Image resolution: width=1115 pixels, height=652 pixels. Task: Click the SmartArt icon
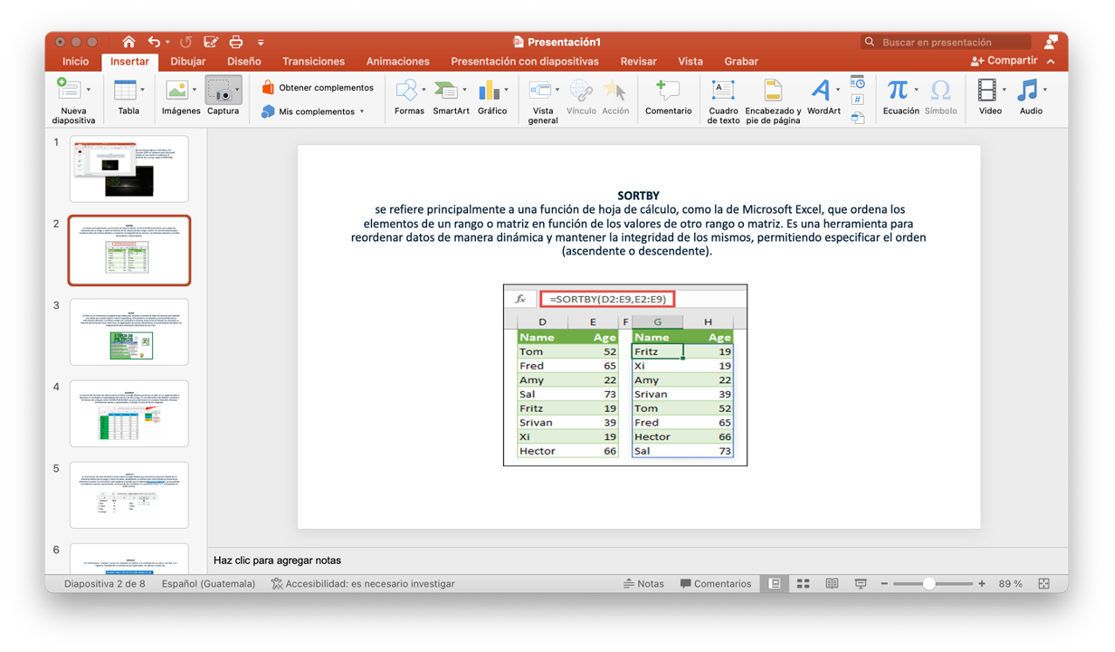pos(447,91)
